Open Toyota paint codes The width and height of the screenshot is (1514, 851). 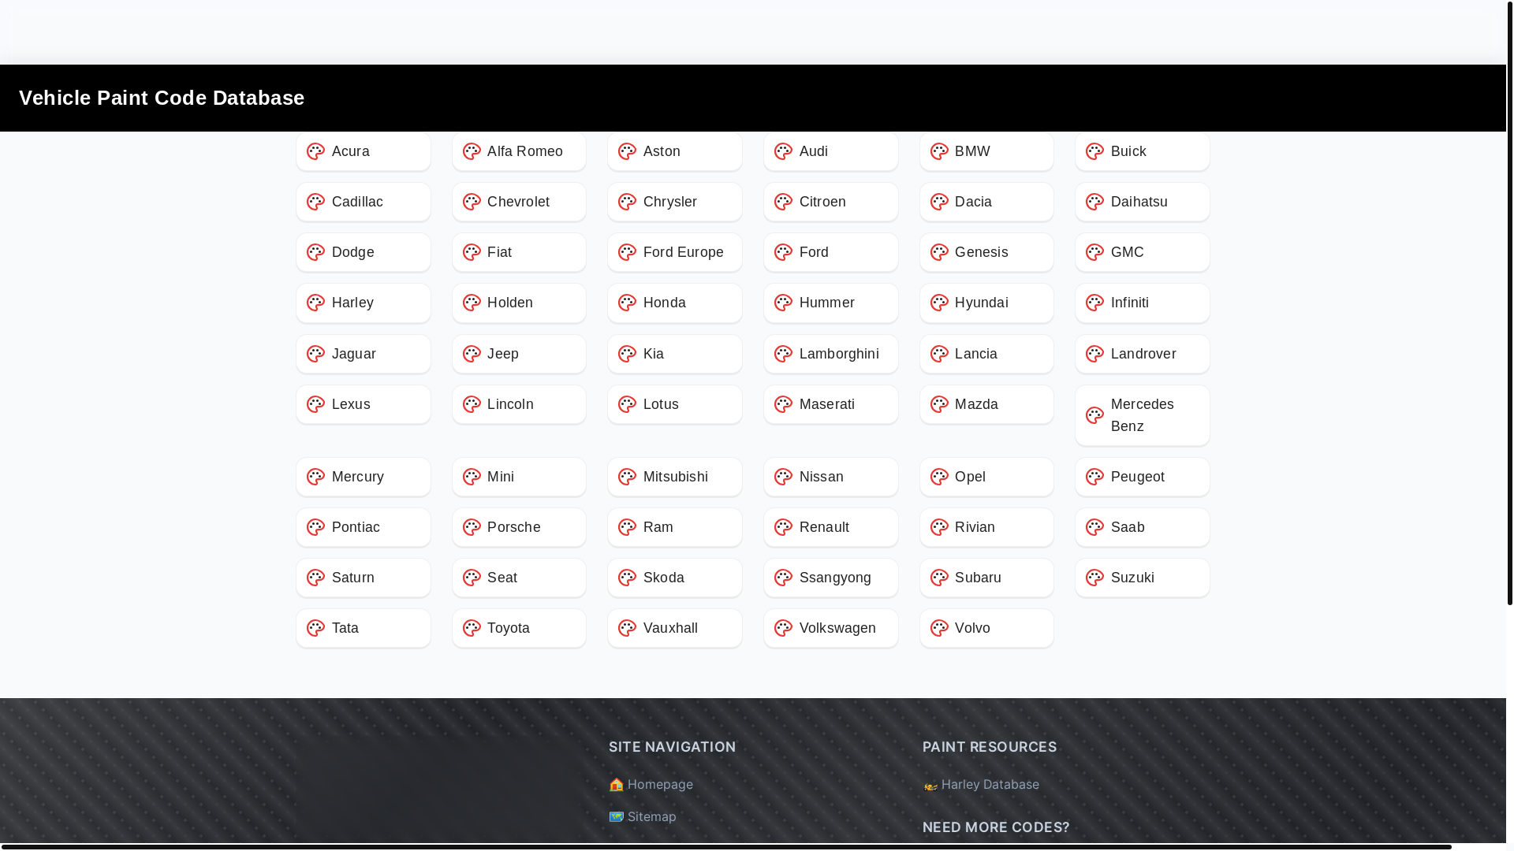[x=519, y=628]
